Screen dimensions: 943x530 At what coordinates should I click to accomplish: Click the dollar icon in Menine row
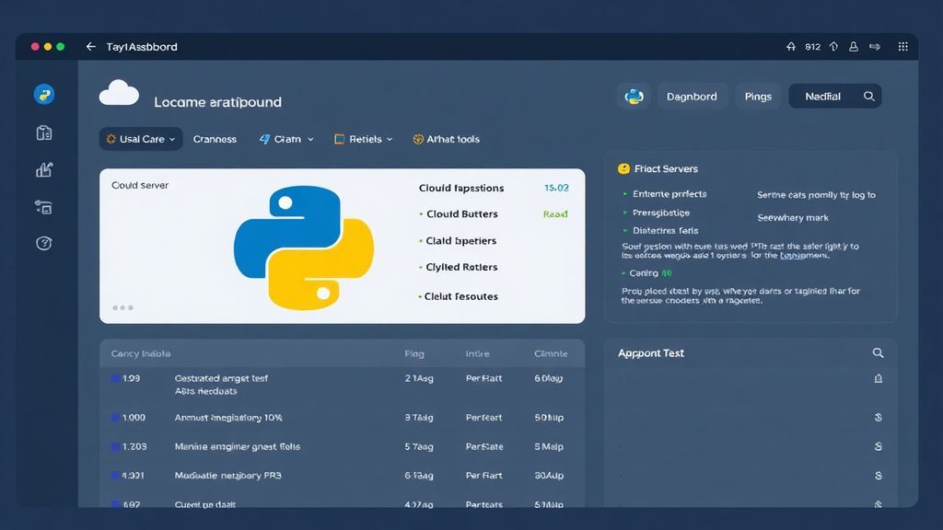pos(878,446)
